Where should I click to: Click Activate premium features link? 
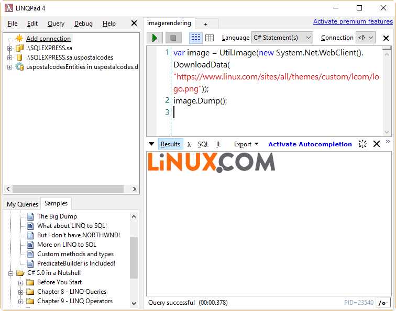point(353,21)
